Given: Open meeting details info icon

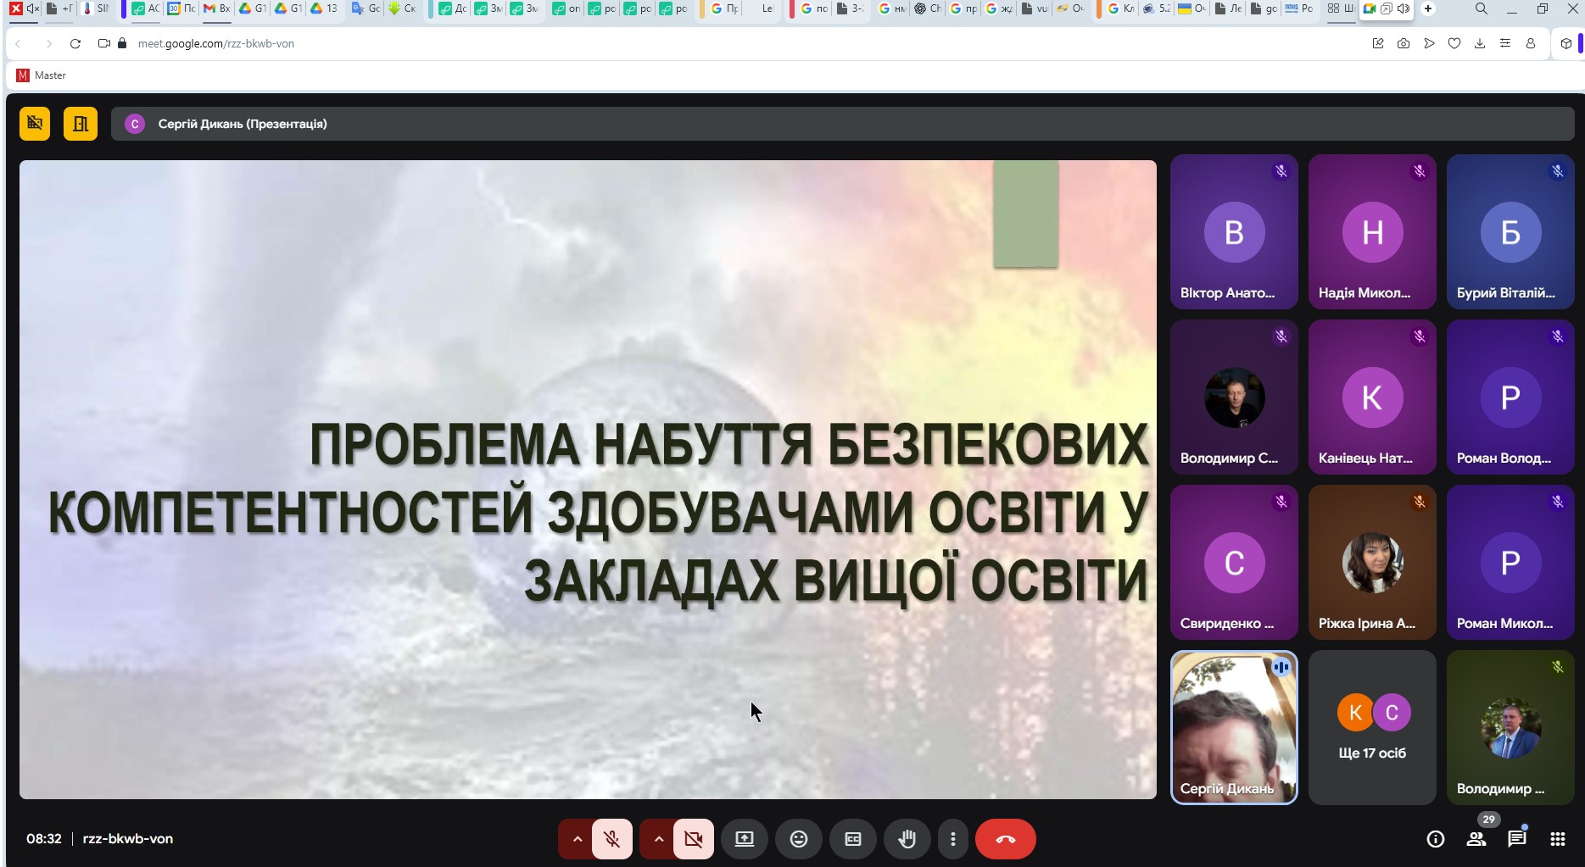Looking at the screenshot, I should tap(1435, 839).
